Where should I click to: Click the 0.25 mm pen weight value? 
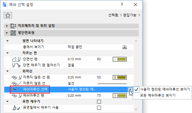(x=74, y=77)
